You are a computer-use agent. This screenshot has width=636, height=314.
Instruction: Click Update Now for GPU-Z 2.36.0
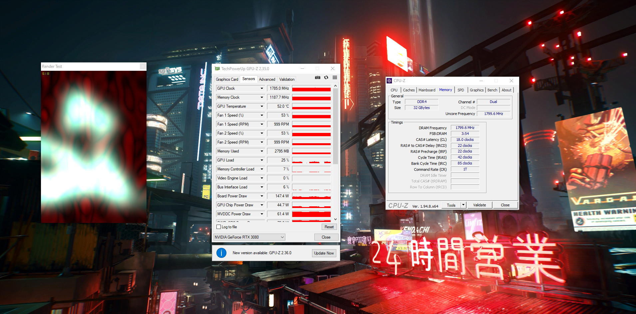324,253
